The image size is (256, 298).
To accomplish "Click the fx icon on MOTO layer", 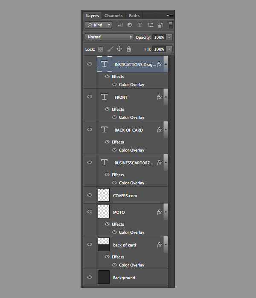I will pos(159,212).
